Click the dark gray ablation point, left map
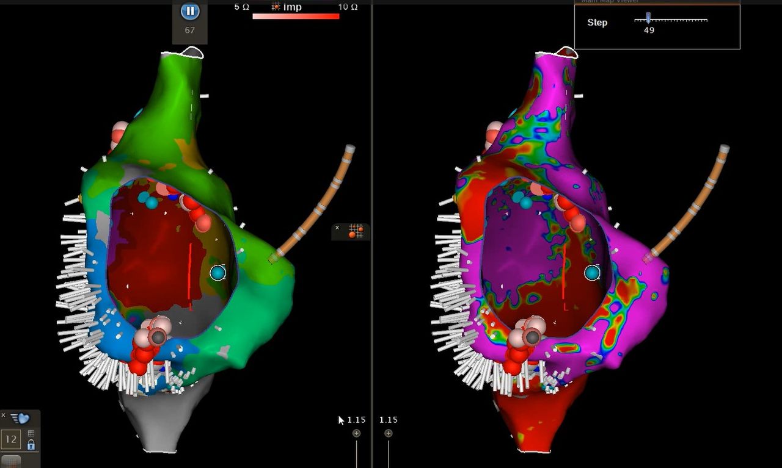This screenshot has height=468, width=782. 159,337
